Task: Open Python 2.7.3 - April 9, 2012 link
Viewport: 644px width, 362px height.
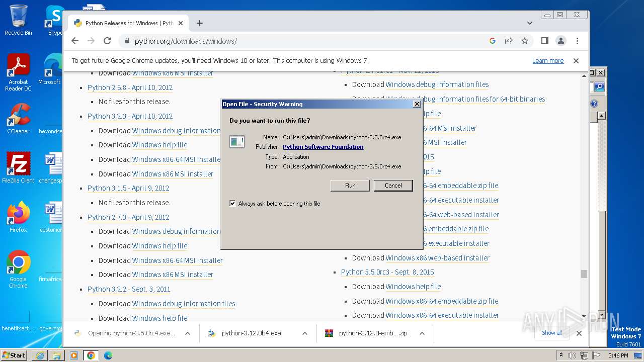Action: [x=128, y=217]
